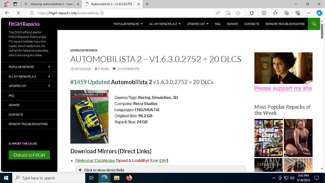Open Windows Start menu
The image size is (325, 183).
pos(6,178)
